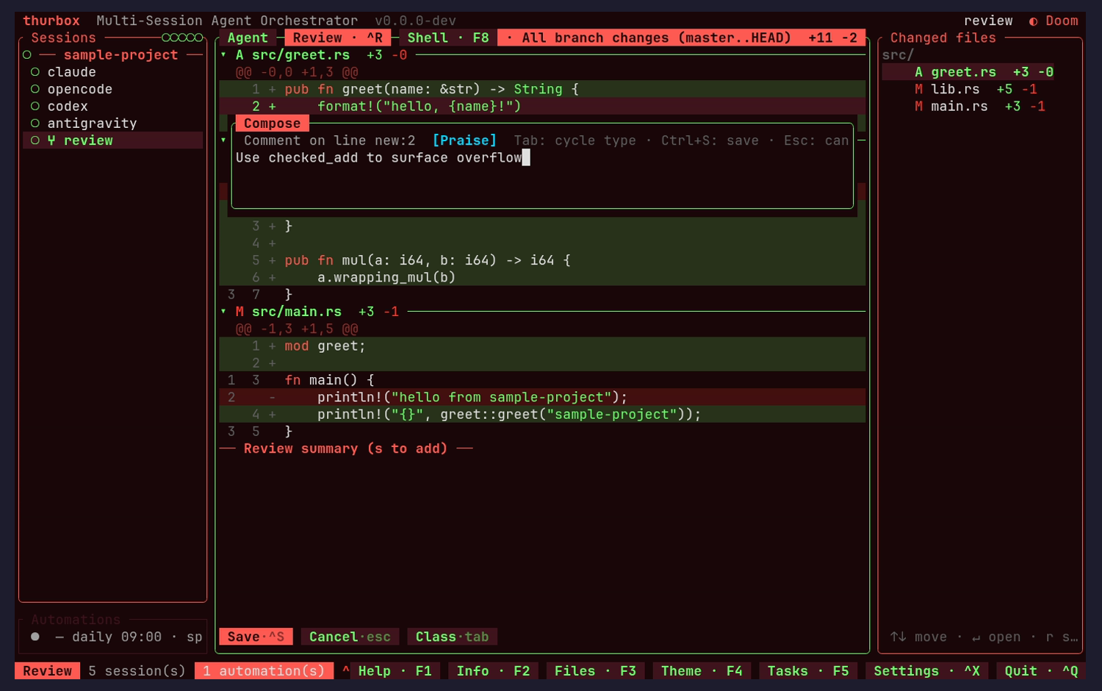Open Tasks F5 in the bottom bar
The width and height of the screenshot is (1102, 691).
[x=808, y=671]
